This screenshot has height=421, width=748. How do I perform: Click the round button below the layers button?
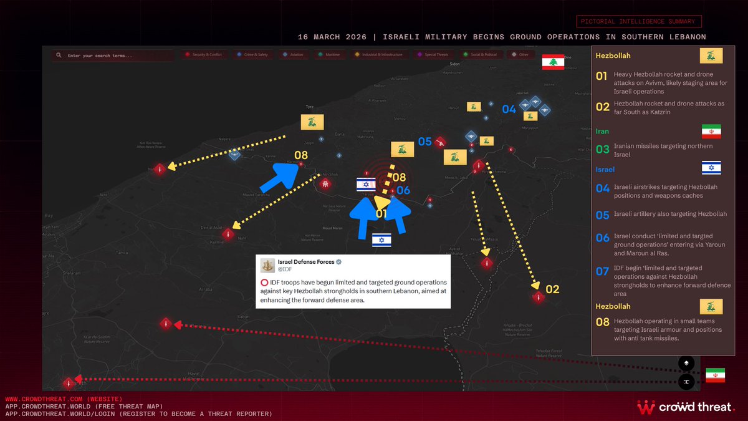[686, 381]
